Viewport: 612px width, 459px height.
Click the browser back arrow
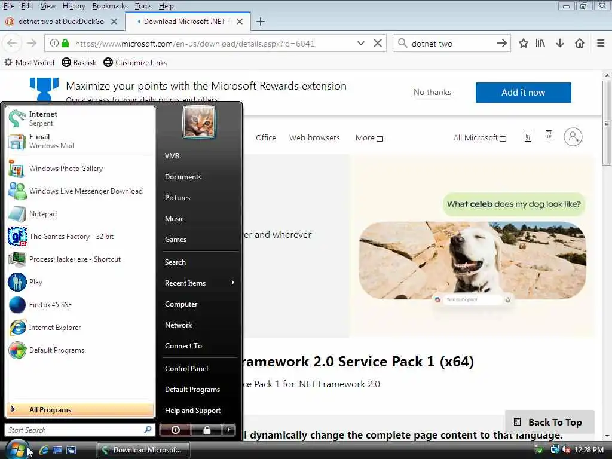(12, 43)
